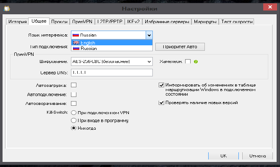
Task: Uncheck informing about Windows routing table changes
Action: (x=161, y=85)
